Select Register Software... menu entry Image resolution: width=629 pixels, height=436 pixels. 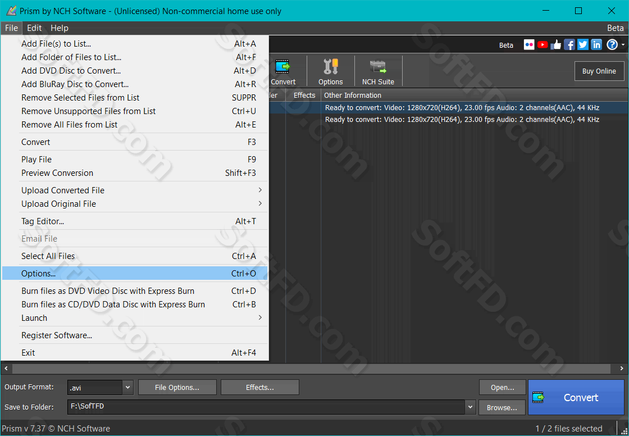[x=134, y=335]
